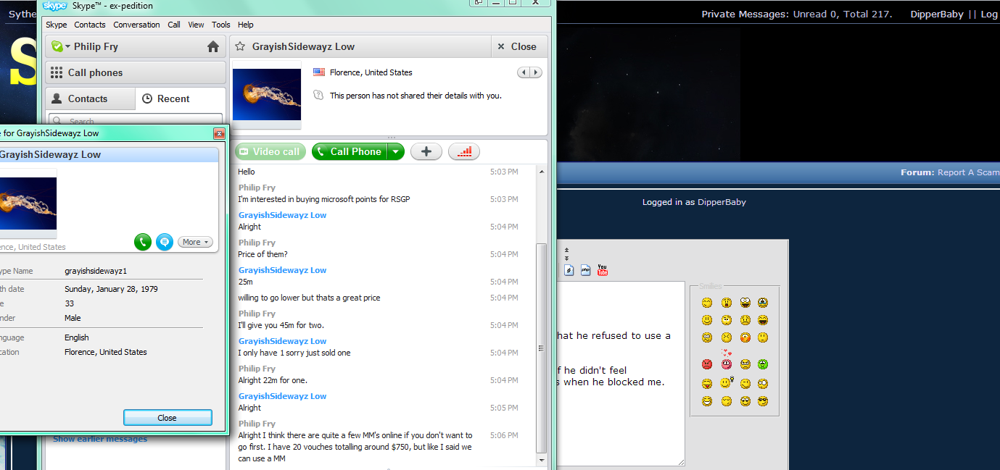Increase editor size with down arrows icon
Image resolution: width=1000 pixels, height=470 pixels.
566,258
